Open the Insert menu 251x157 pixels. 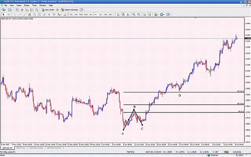click(19, 5)
